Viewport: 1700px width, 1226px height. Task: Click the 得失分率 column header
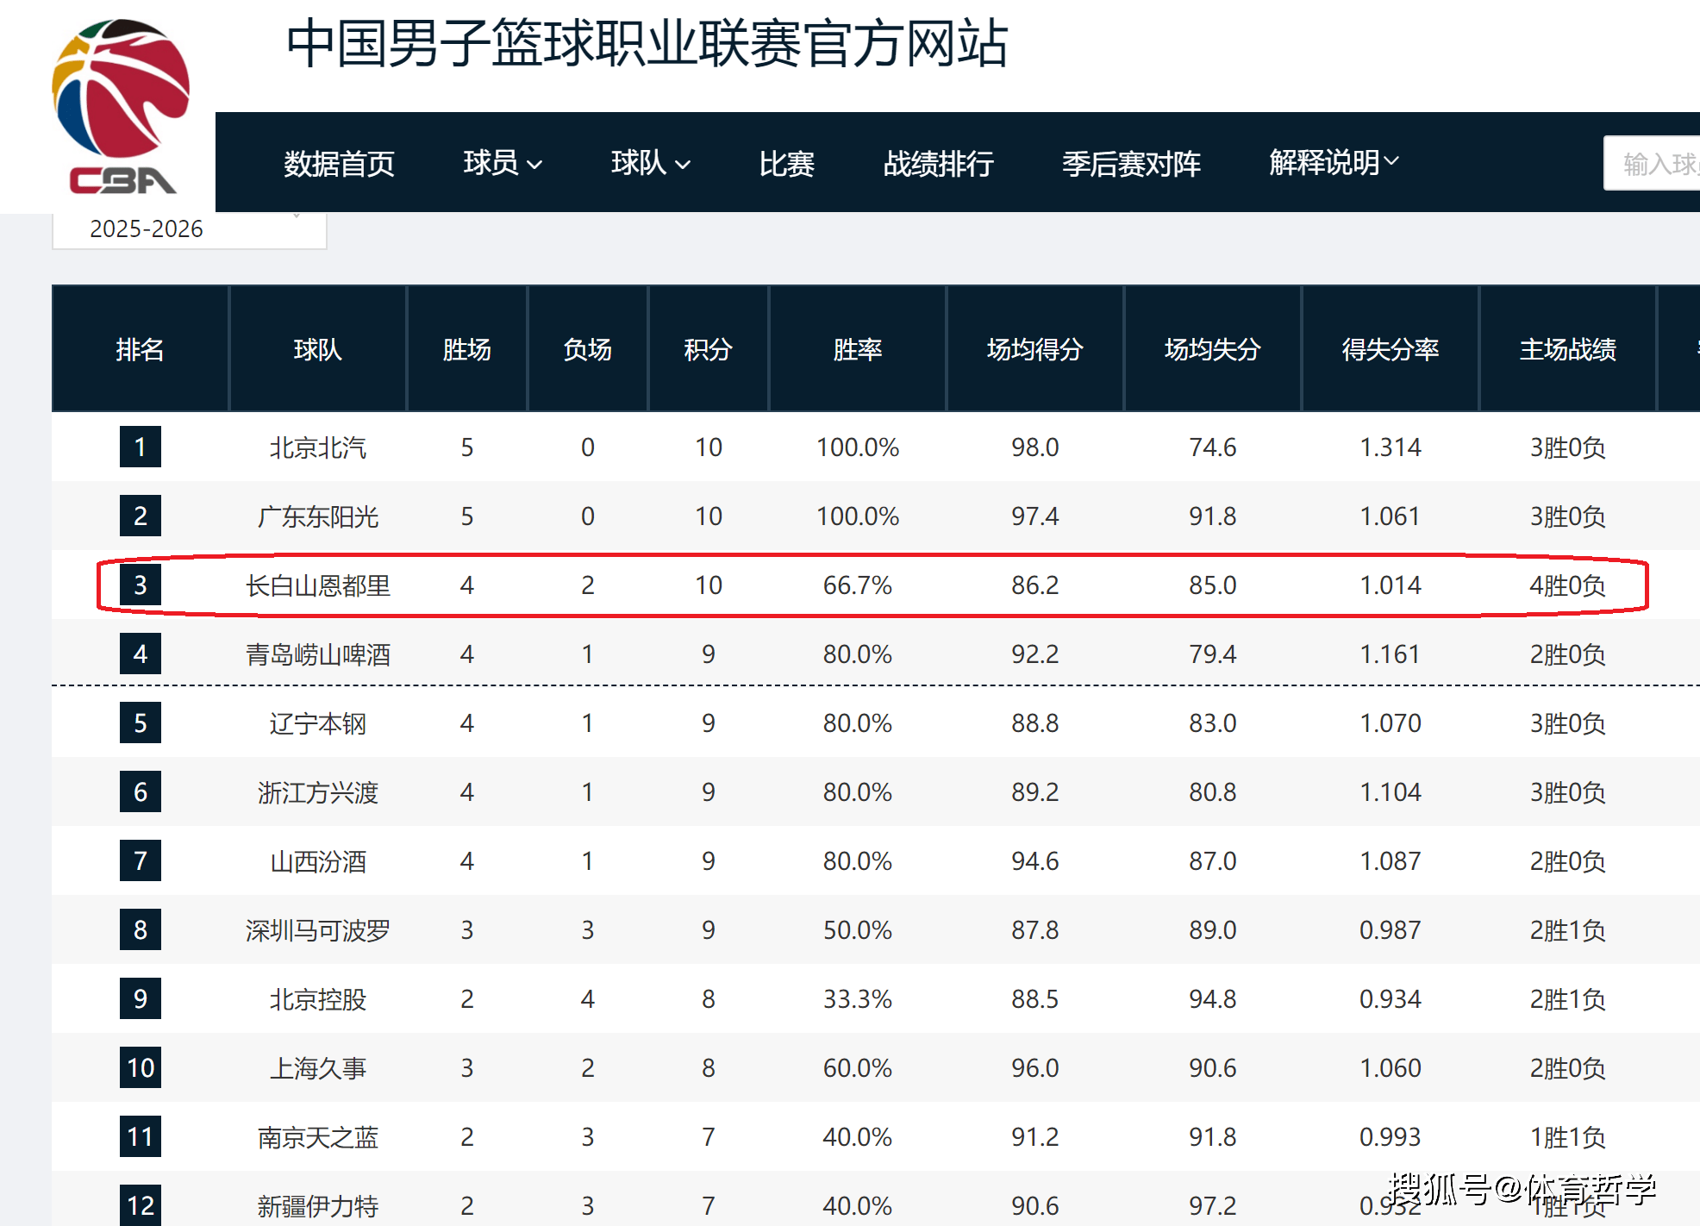click(x=1390, y=349)
